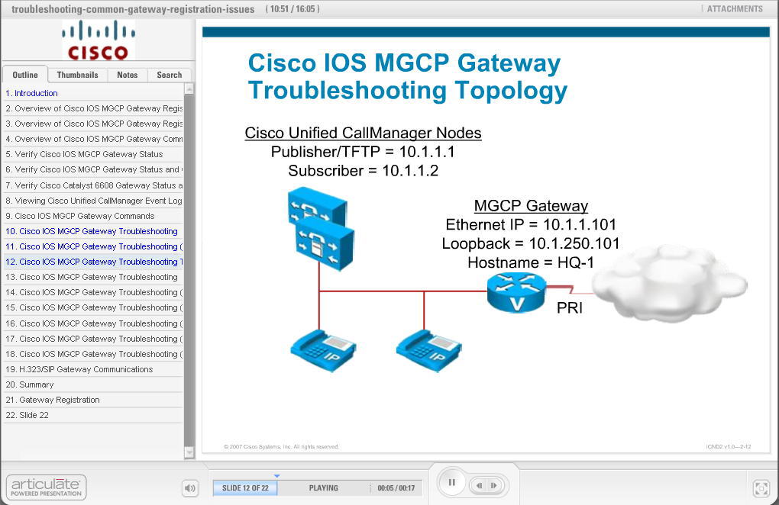Pause the presentation playback
This screenshot has height=505, width=779.
(x=451, y=483)
